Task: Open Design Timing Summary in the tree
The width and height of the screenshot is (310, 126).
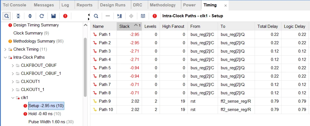Action: coord(36,25)
